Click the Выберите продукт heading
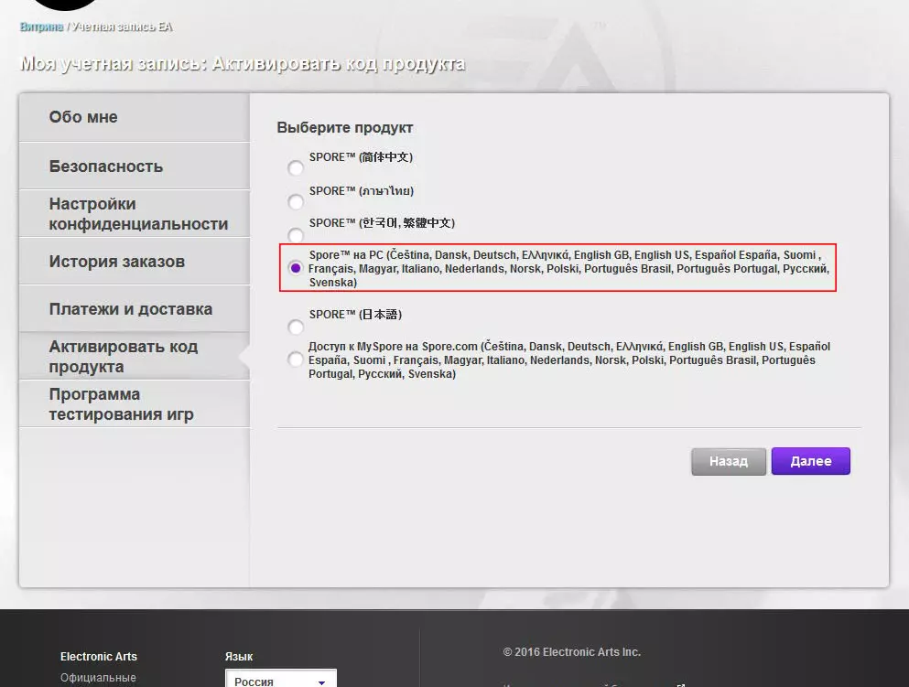Viewport: 909px width, 687px height. click(345, 127)
